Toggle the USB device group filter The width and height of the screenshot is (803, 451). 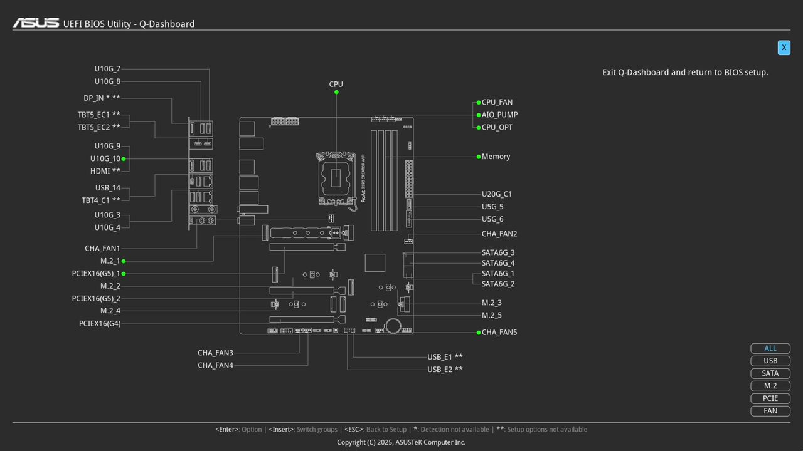pos(770,360)
